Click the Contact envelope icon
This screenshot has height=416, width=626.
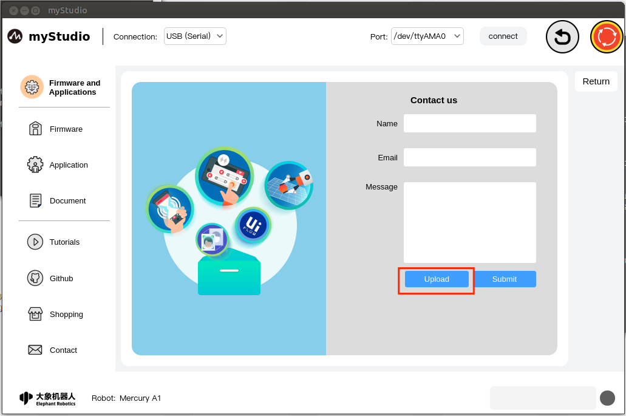[35, 350]
